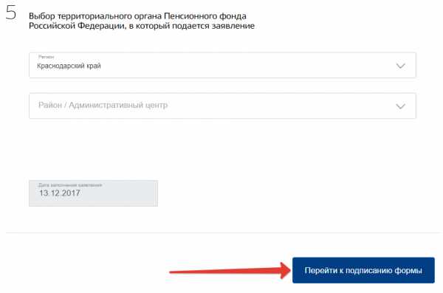Expand the Регион dropdown chevron arrow
443x293 pixels.
[401, 66]
